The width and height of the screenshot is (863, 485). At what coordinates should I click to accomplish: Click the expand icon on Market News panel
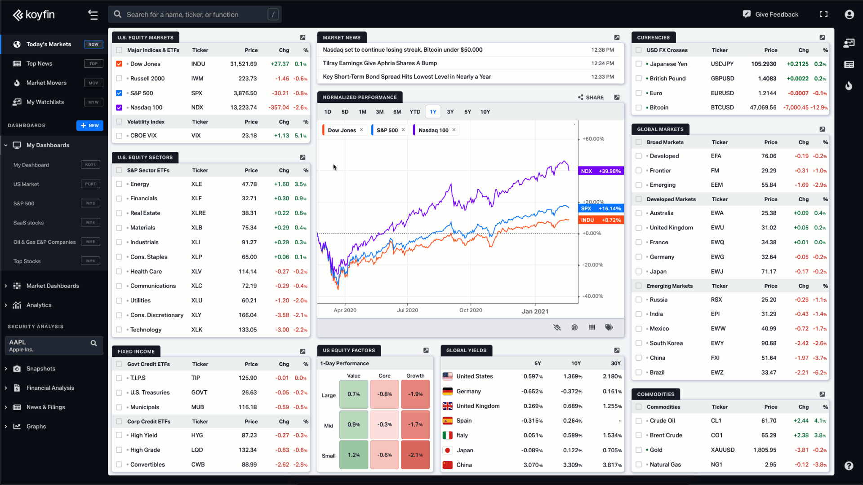[617, 37]
